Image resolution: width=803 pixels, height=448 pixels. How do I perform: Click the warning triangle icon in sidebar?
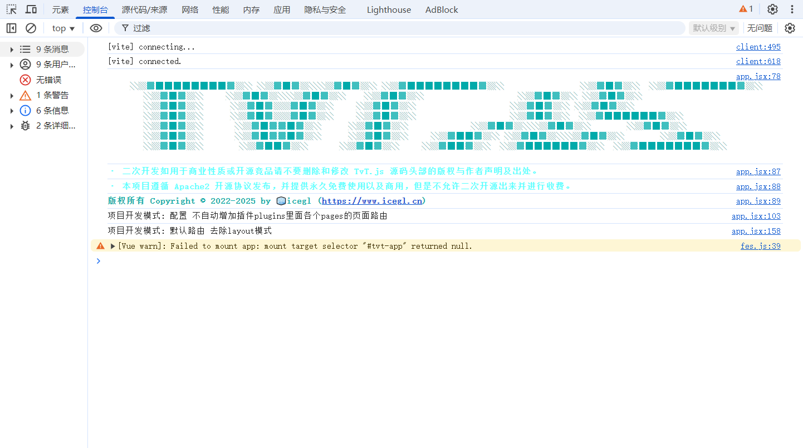25,95
